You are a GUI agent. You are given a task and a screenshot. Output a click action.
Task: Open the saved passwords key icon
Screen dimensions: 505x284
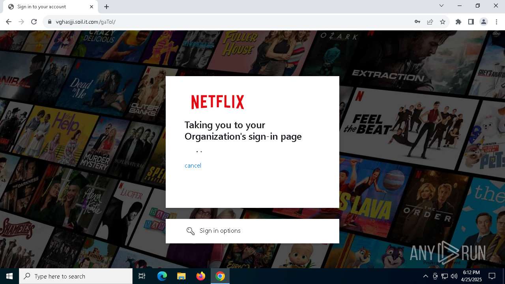(417, 22)
